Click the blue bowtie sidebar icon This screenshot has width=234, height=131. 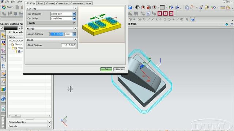point(3,43)
